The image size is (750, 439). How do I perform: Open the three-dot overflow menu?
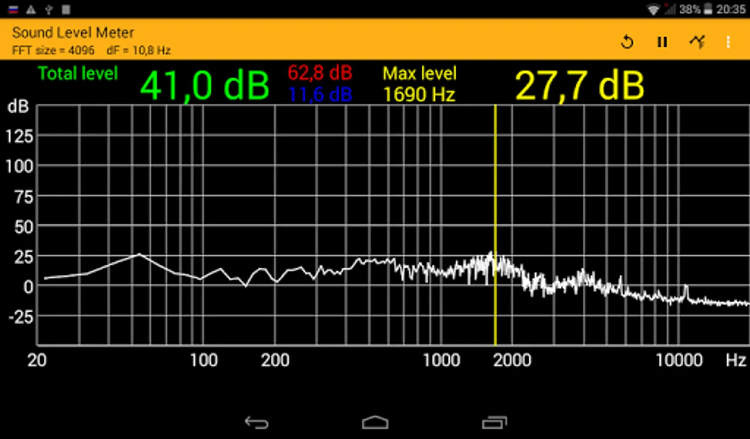[728, 42]
